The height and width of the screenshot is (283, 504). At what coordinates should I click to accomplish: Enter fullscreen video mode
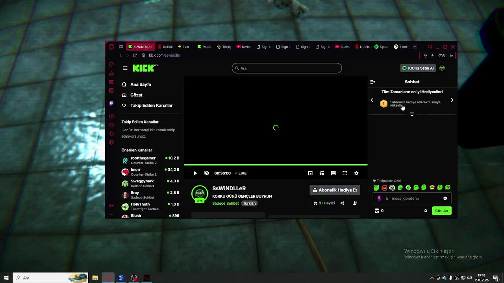[345, 173]
